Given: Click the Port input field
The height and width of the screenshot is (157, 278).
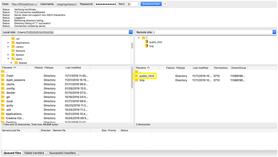Looking at the screenshot, I should click(x=132, y=4).
